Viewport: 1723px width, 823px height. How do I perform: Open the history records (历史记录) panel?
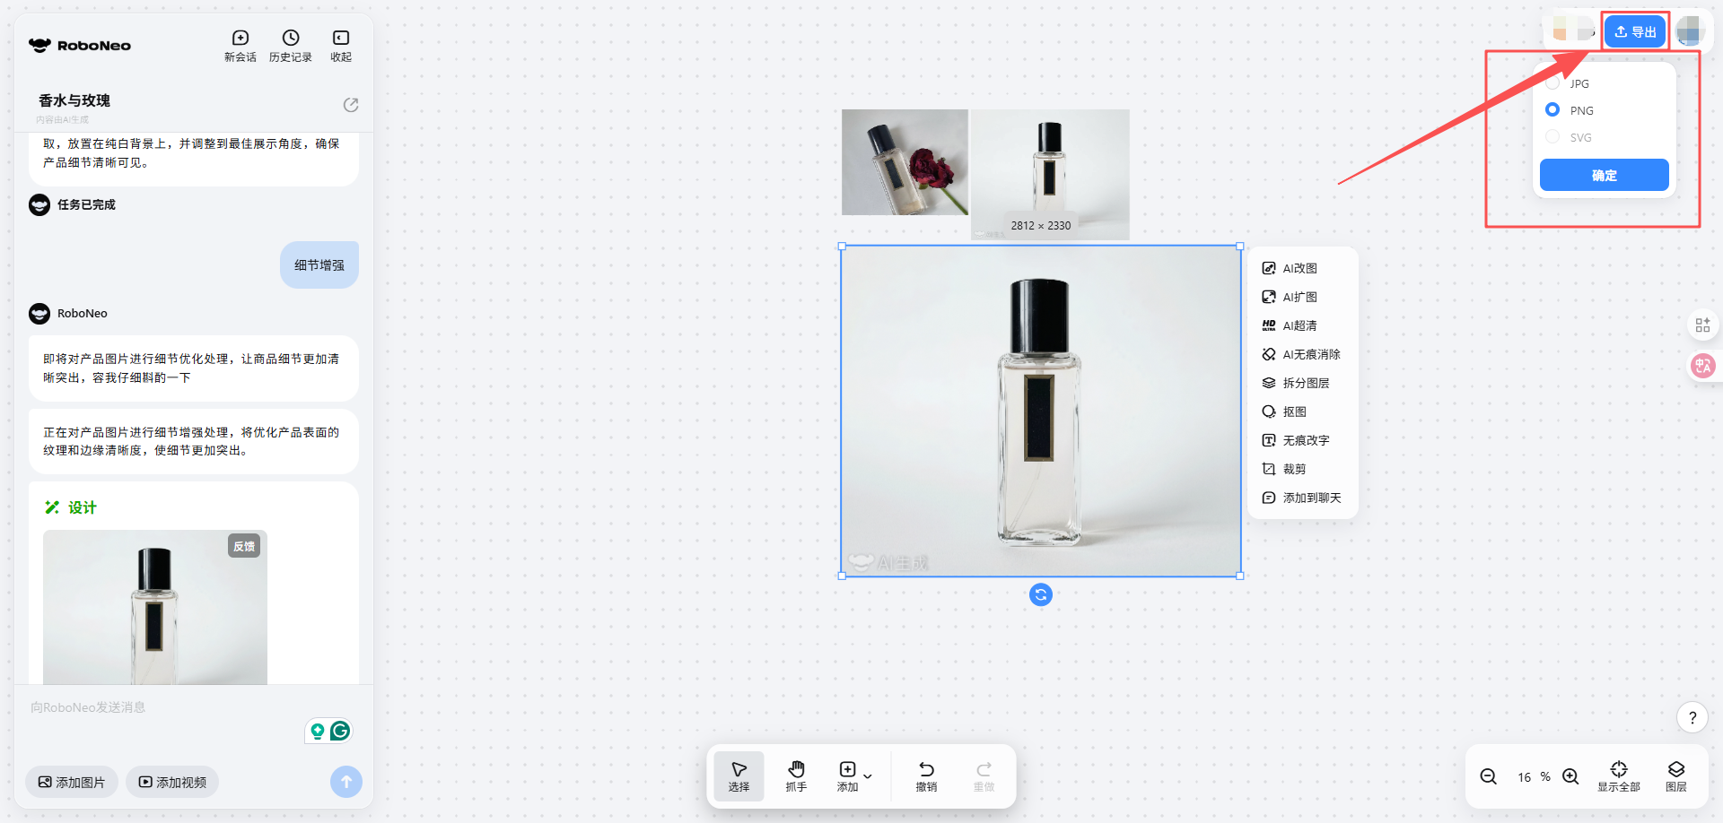(290, 45)
